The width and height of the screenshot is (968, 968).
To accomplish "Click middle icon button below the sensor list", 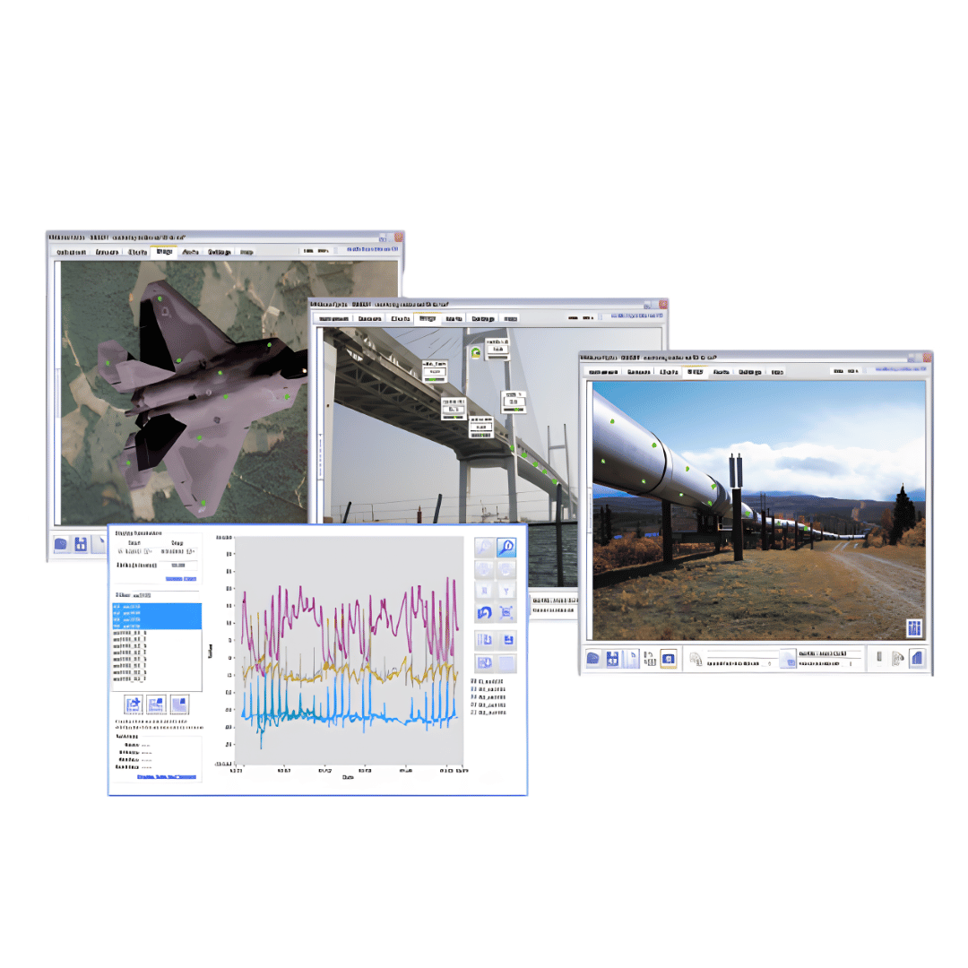I will (x=156, y=704).
